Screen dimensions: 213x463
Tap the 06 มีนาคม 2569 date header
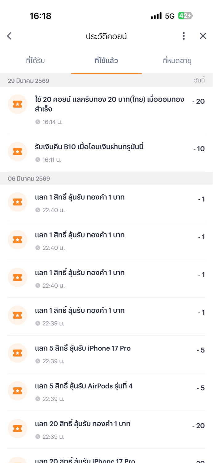(29, 179)
